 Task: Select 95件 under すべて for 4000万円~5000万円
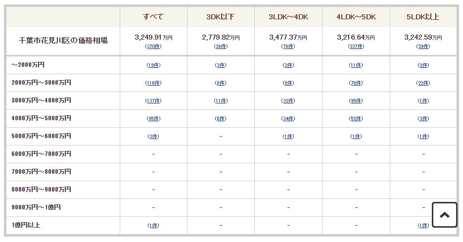(153, 118)
